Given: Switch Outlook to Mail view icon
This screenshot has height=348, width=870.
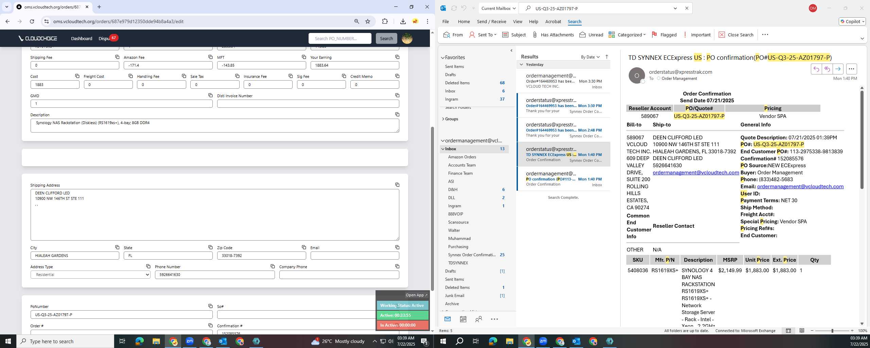Looking at the screenshot, I should point(447,319).
